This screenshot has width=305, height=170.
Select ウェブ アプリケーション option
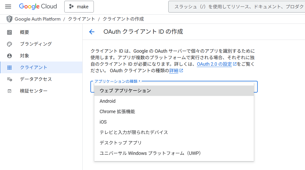pyautogui.click(x=174, y=91)
